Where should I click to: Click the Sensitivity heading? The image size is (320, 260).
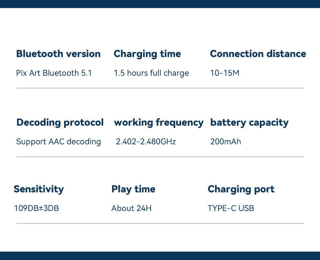[39, 189]
